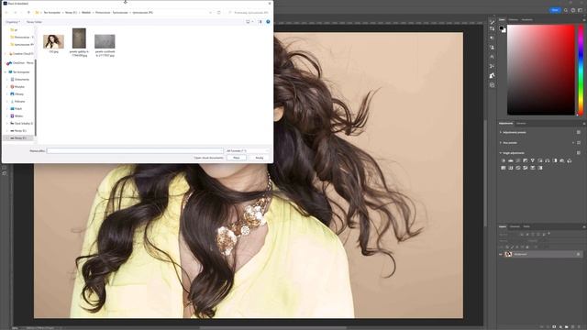This screenshot has height=330, width=587.
Task: Click the lock icon on Background layer
Action: 579,255
